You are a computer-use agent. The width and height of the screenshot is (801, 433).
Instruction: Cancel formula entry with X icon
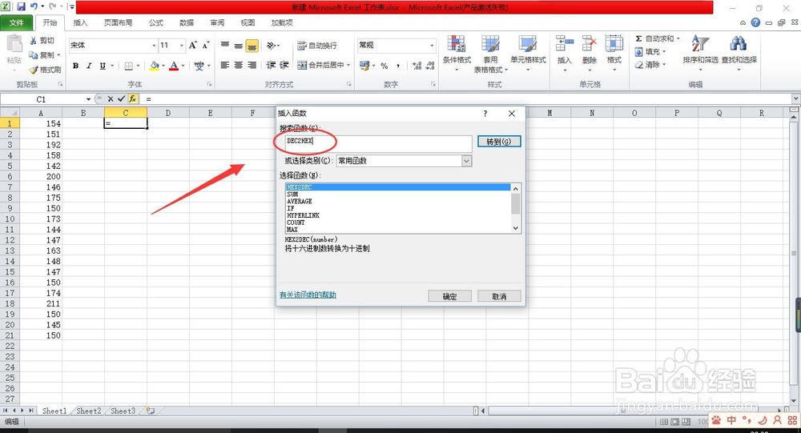[x=111, y=99]
